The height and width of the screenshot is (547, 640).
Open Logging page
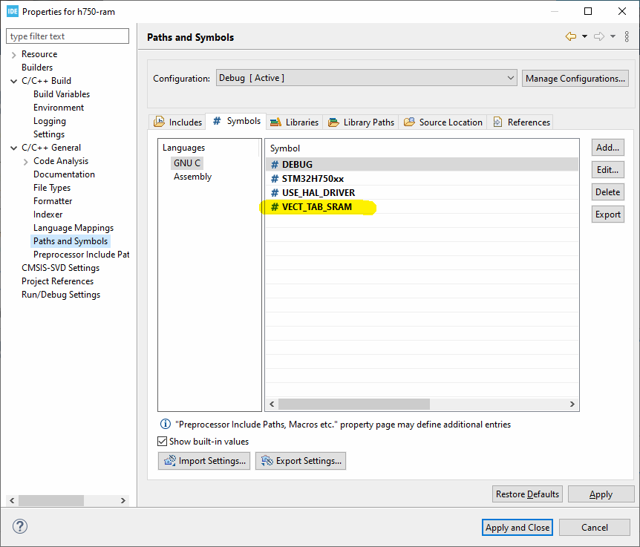50,121
